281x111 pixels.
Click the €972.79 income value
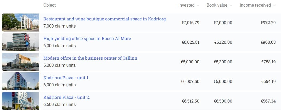[268, 23]
